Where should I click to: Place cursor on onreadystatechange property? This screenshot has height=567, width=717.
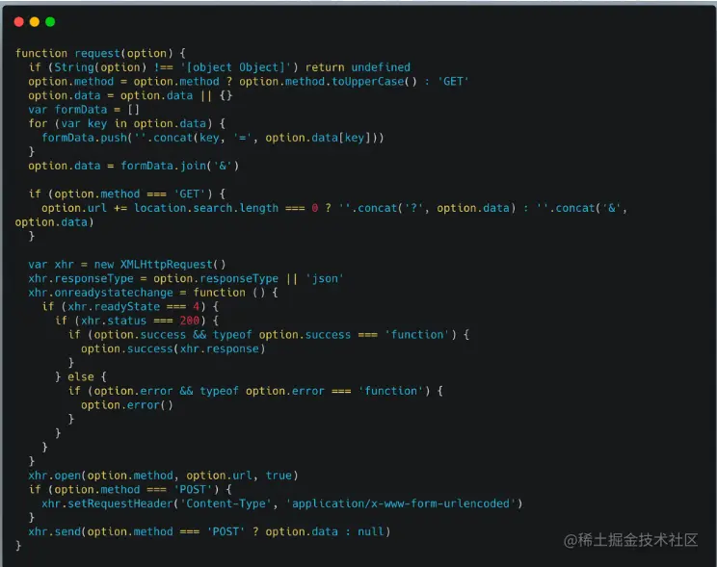point(114,293)
